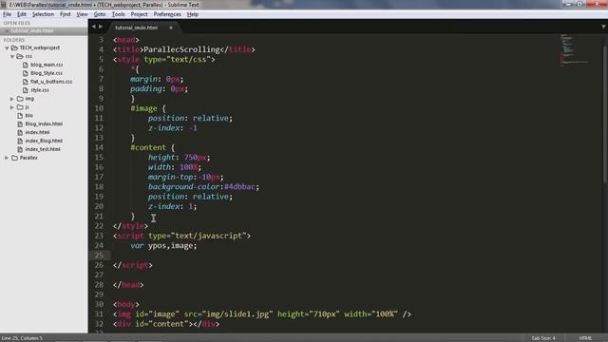Open the View menu
Screen dimensions: 608x342
click(x=82, y=14)
